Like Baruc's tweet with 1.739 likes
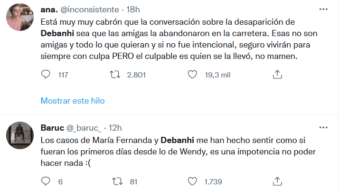Screen dimensions: 339x191 pyautogui.click(x=192, y=181)
